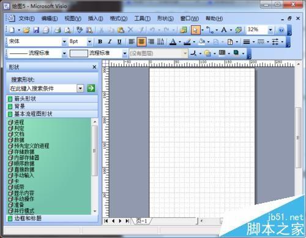The image size is (306, 238).
Task: Open the font size dropdown showing 8pt
Action: click(89, 42)
